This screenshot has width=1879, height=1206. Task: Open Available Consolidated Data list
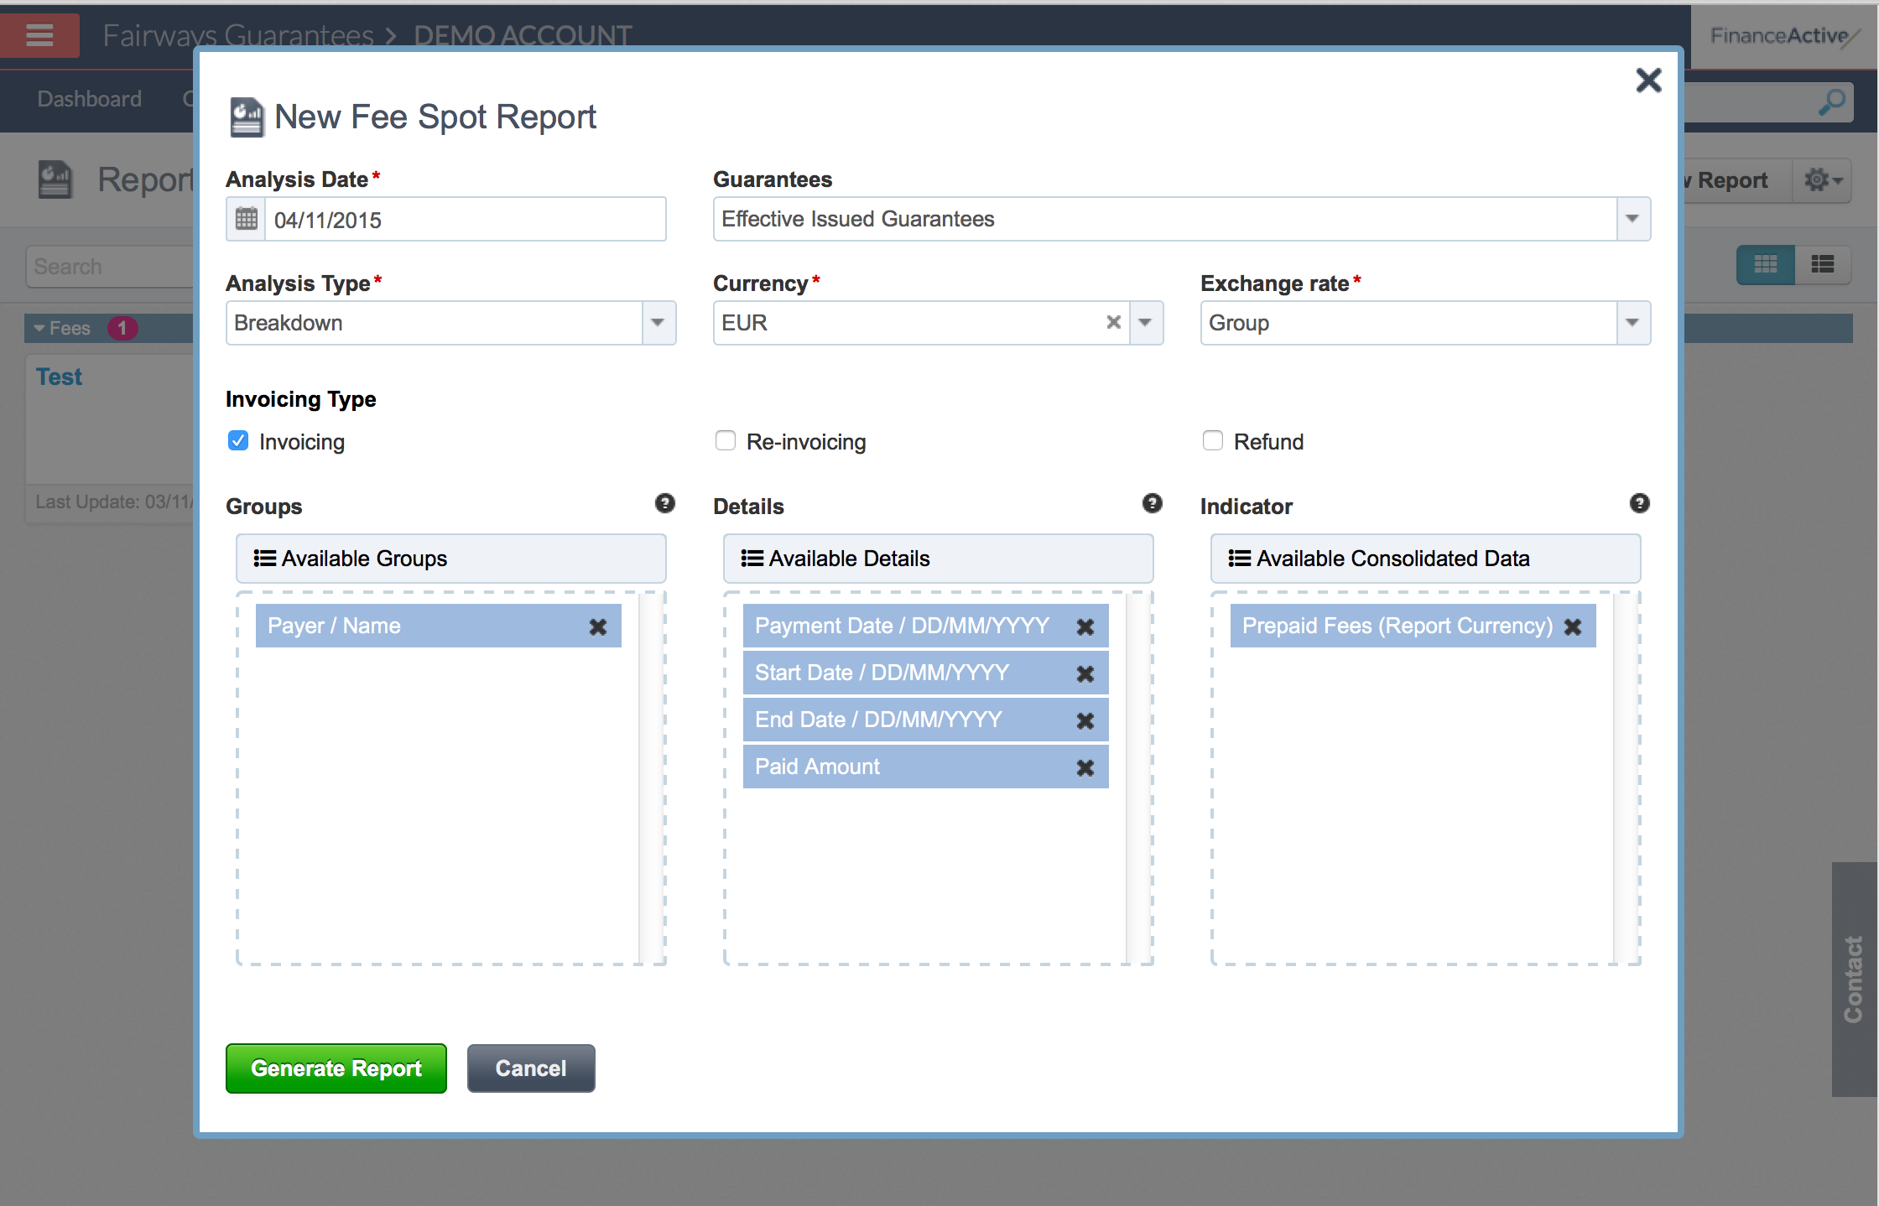pos(1425,559)
